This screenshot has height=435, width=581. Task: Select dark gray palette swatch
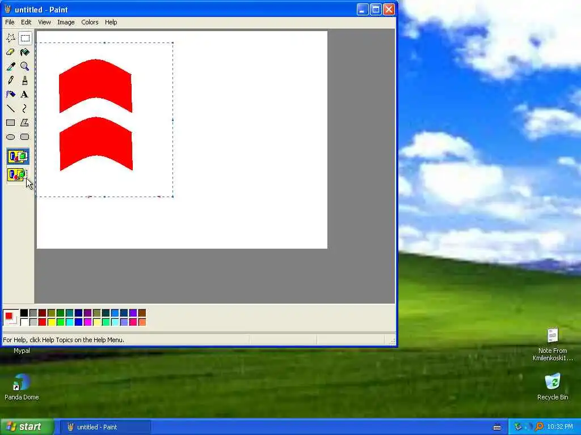pos(33,313)
